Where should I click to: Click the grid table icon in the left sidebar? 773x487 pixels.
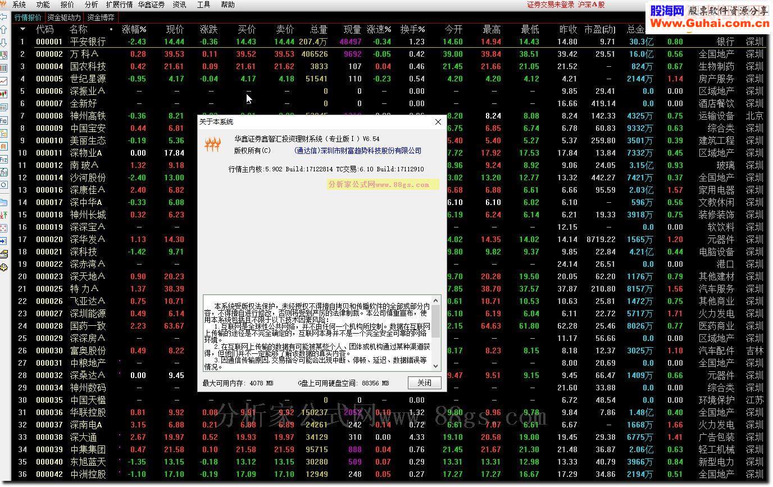(3, 69)
